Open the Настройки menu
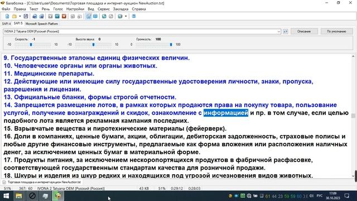Image resolution: width=357 pixels, height=201 pixels. pyautogui.click(x=75, y=9)
